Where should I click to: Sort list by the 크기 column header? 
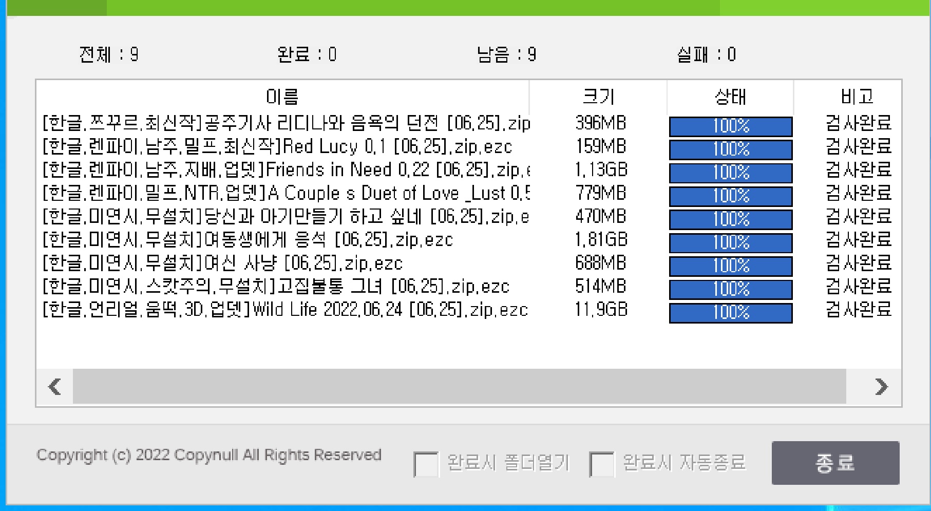click(598, 96)
